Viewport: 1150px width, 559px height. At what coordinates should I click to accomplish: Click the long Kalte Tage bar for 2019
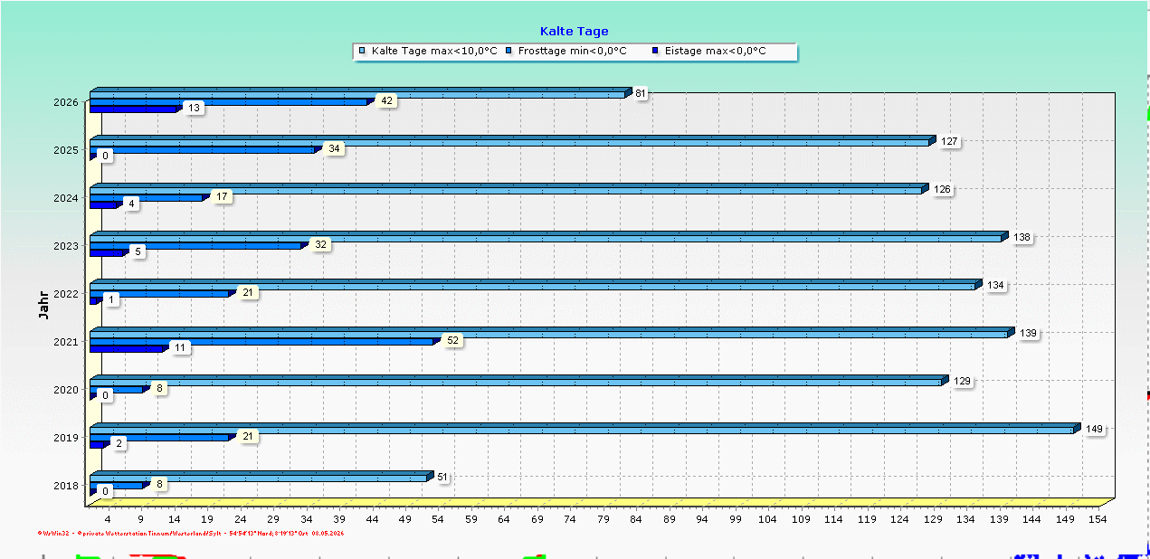pos(584,429)
